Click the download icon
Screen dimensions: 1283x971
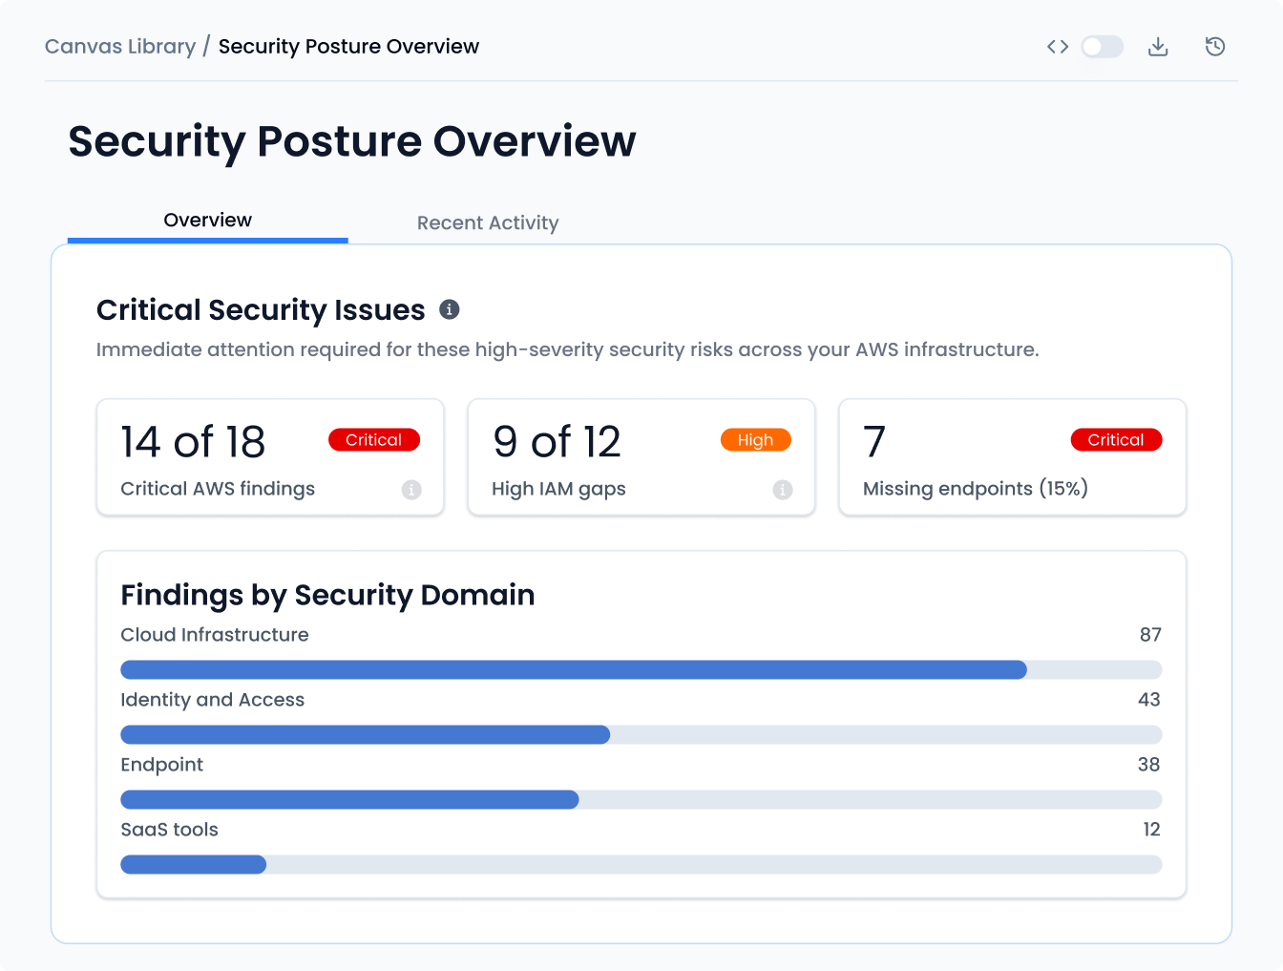[1158, 47]
